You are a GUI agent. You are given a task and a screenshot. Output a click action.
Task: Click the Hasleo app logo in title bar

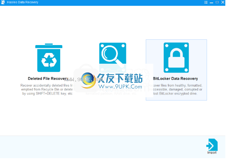[x=3, y=2]
